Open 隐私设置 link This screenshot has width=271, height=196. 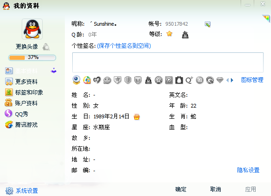coord(248,170)
